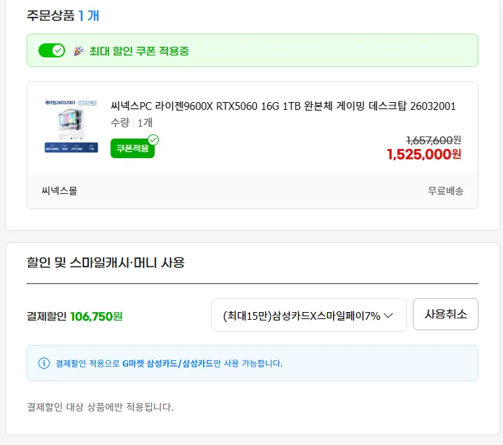This screenshot has width=503, height=445.
Task: Toggle the maximum discount coupon switch
Action: coord(52,50)
